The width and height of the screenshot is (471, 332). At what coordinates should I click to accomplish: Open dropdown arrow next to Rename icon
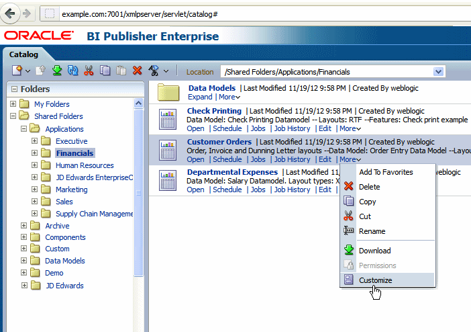pyautogui.click(x=166, y=71)
